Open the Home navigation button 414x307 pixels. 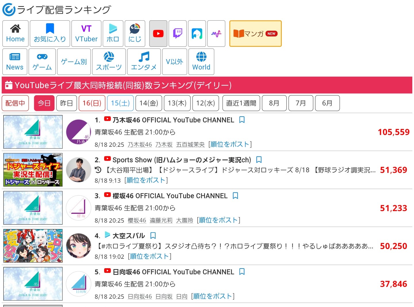pyautogui.click(x=16, y=34)
